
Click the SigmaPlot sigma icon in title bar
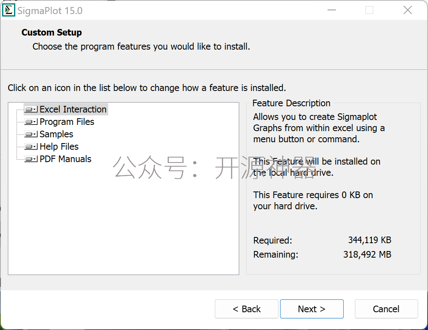coord(9,10)
